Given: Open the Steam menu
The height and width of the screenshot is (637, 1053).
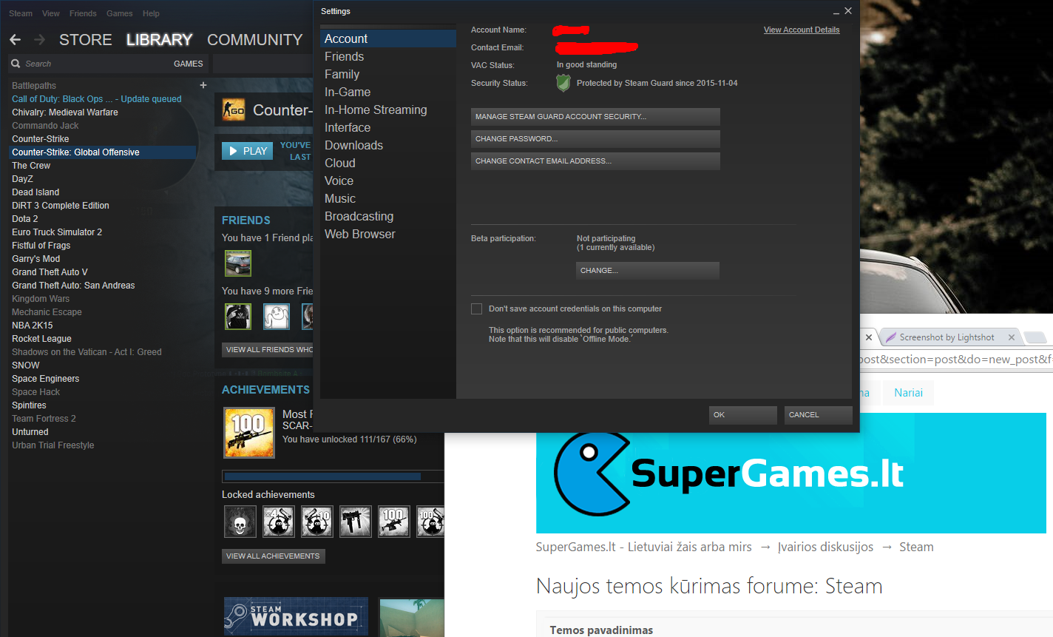Looking at the screenshot, I should pos(21,13).
